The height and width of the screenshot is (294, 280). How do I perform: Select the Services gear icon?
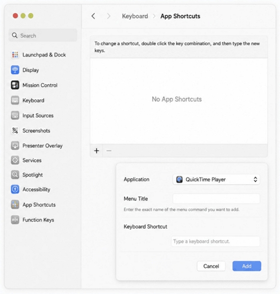[15, 161]
